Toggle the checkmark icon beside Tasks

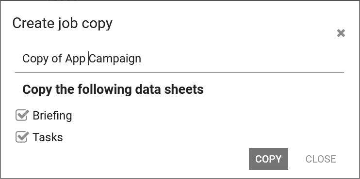[22, 137]
